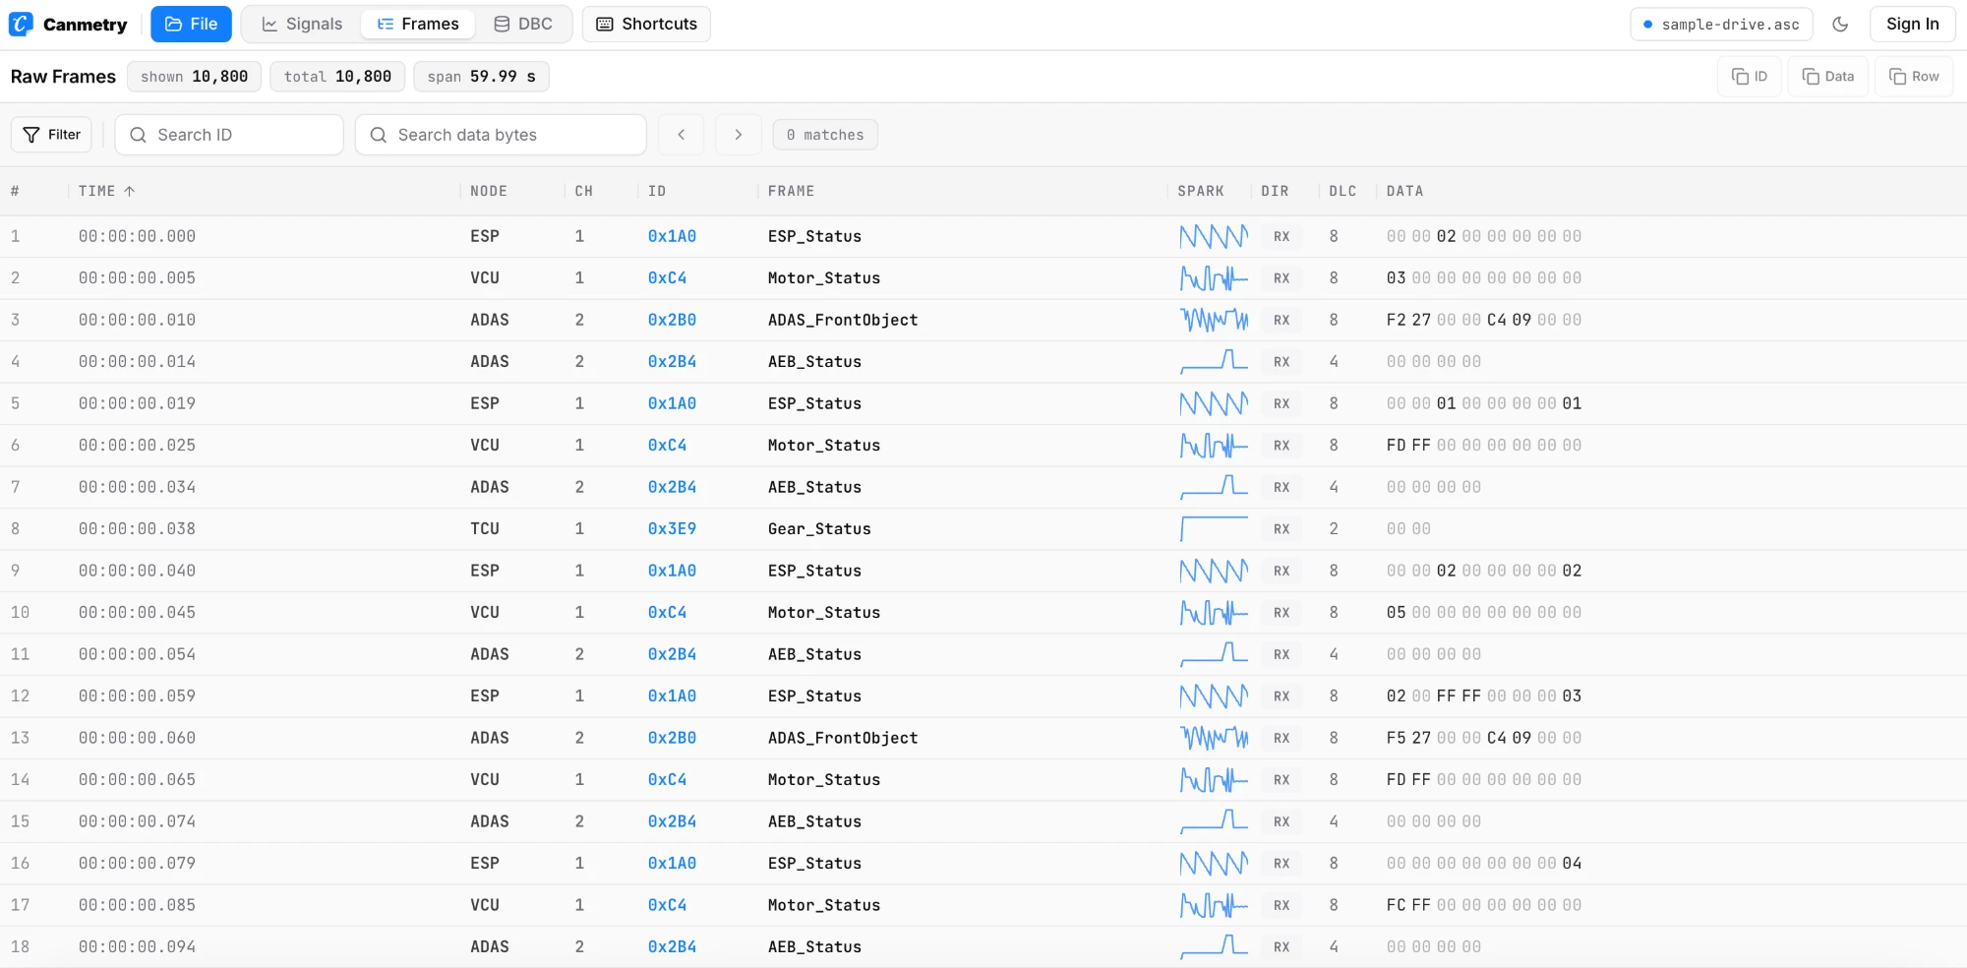
Task: Toggle dark mode moon icon
Action: [1840, 24]
